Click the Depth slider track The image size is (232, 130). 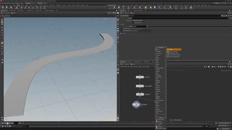[x=189, y=26]
